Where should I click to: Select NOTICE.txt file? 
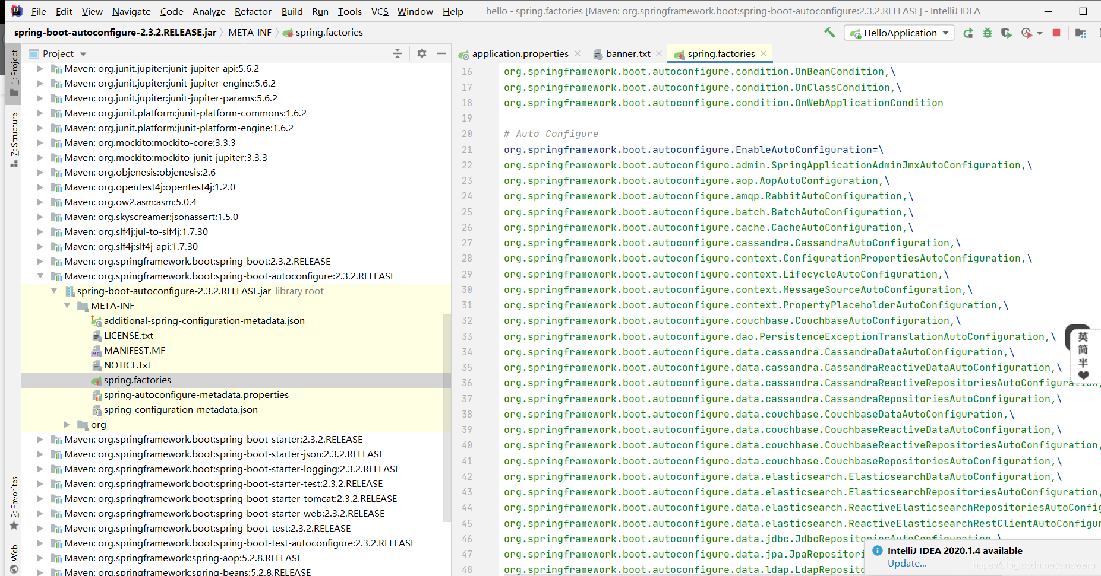(x=127, y=365)
